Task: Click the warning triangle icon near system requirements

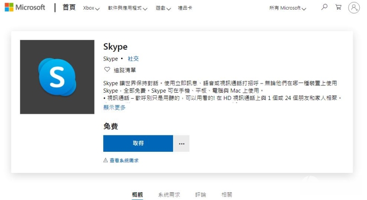Action: 106,160
